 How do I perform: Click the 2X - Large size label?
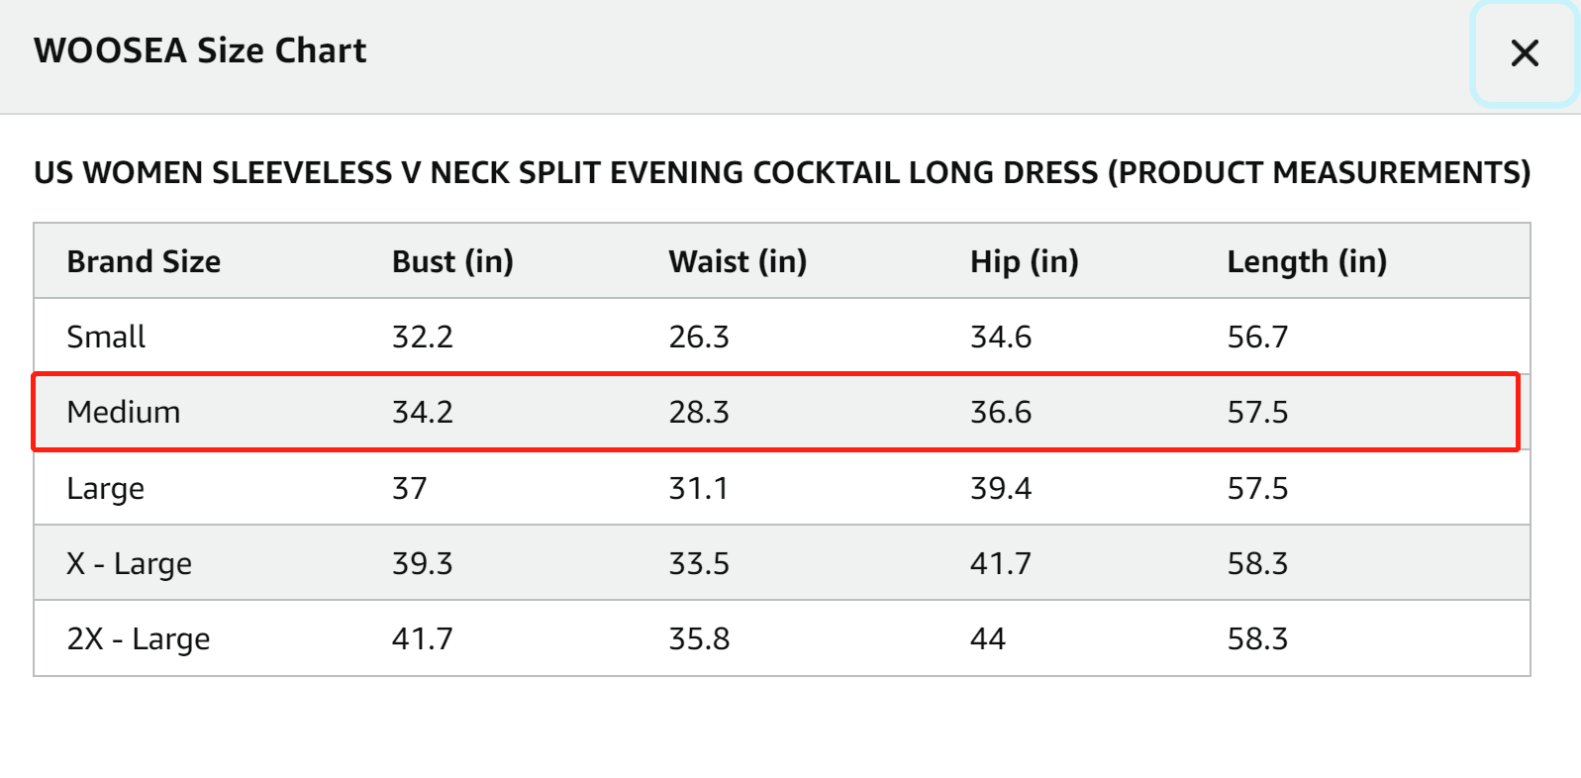click(x=139, y=638)
